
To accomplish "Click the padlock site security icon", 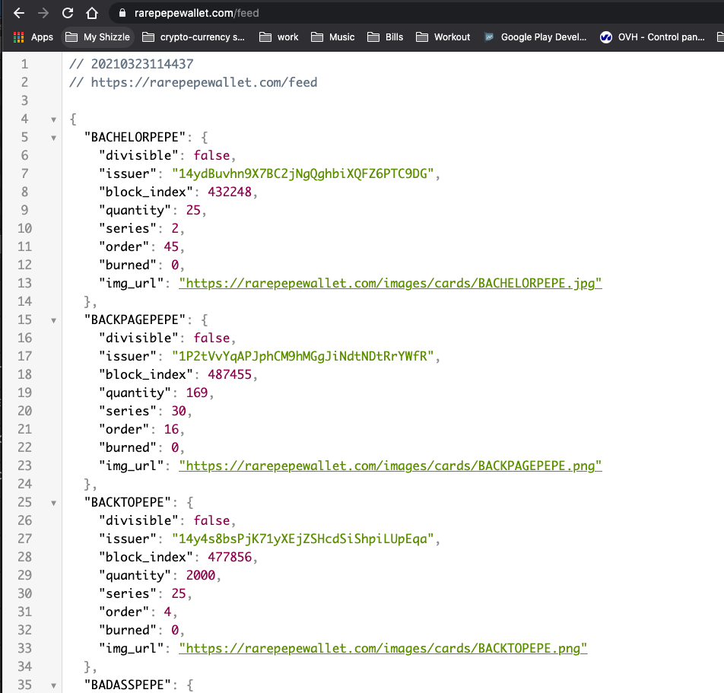I will tap(122, 13).
